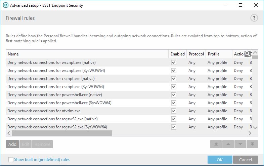This screenshot has width=264, height=166.
Task: Toggle Show built in (predefined) rules checkbox
Action: coord(11,160)
